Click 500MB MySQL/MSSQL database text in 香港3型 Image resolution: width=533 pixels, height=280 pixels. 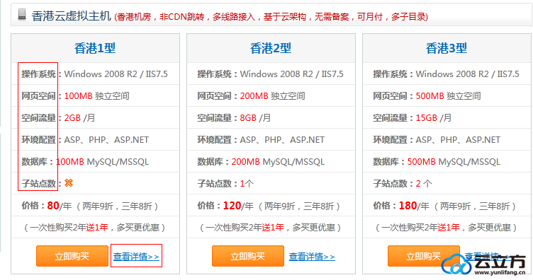[x=454, y=162]
